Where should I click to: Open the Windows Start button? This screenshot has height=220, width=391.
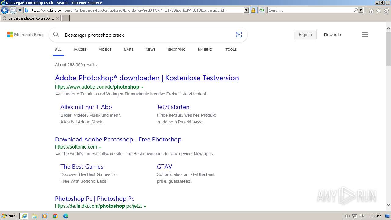tap(9, 216)
